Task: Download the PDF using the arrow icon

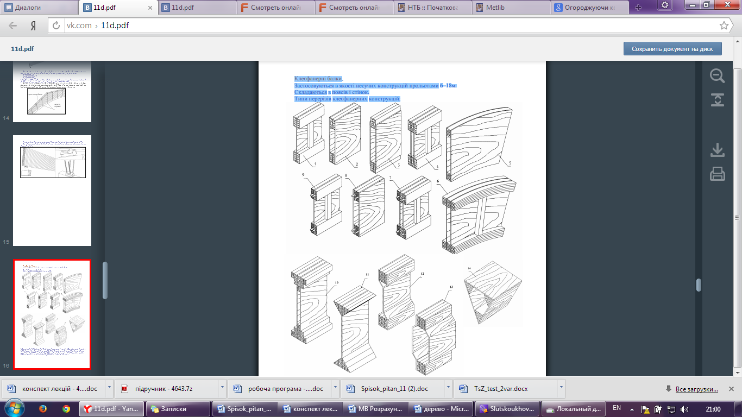Action: (718, 150)
